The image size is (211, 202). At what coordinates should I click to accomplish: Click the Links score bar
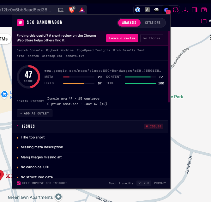click(x=79, y=83)
